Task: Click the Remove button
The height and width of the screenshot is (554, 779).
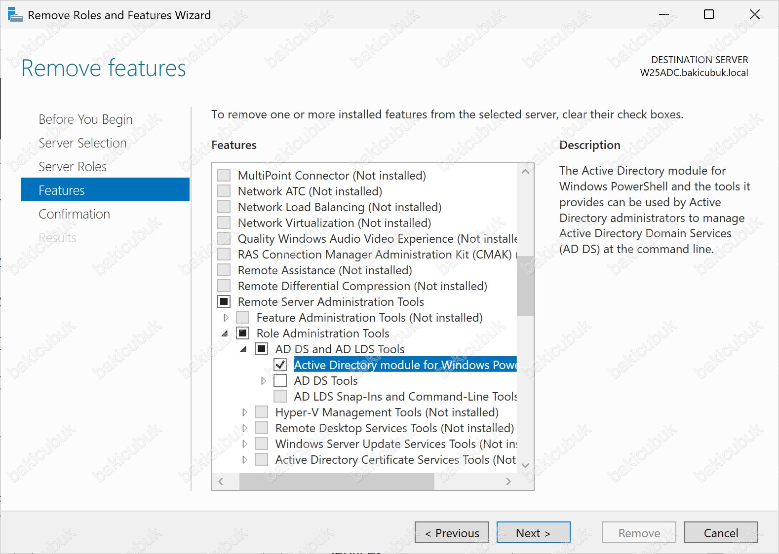Action: pos(639,533)
